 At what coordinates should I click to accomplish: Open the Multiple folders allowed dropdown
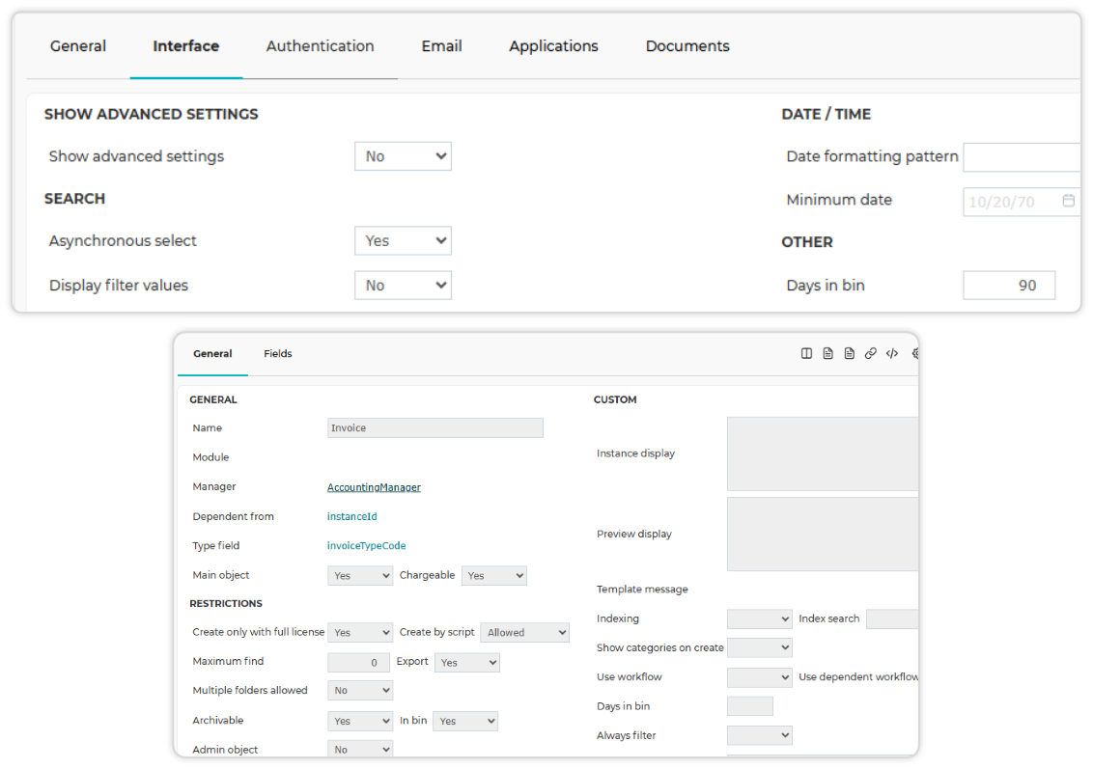tap(360, 690)
